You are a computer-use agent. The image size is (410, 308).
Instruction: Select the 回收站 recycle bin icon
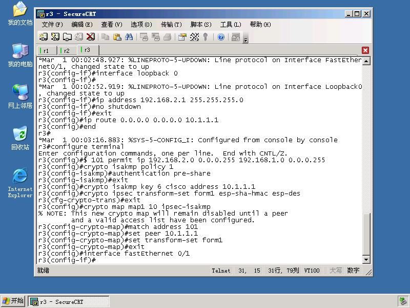tap(20, 138)
